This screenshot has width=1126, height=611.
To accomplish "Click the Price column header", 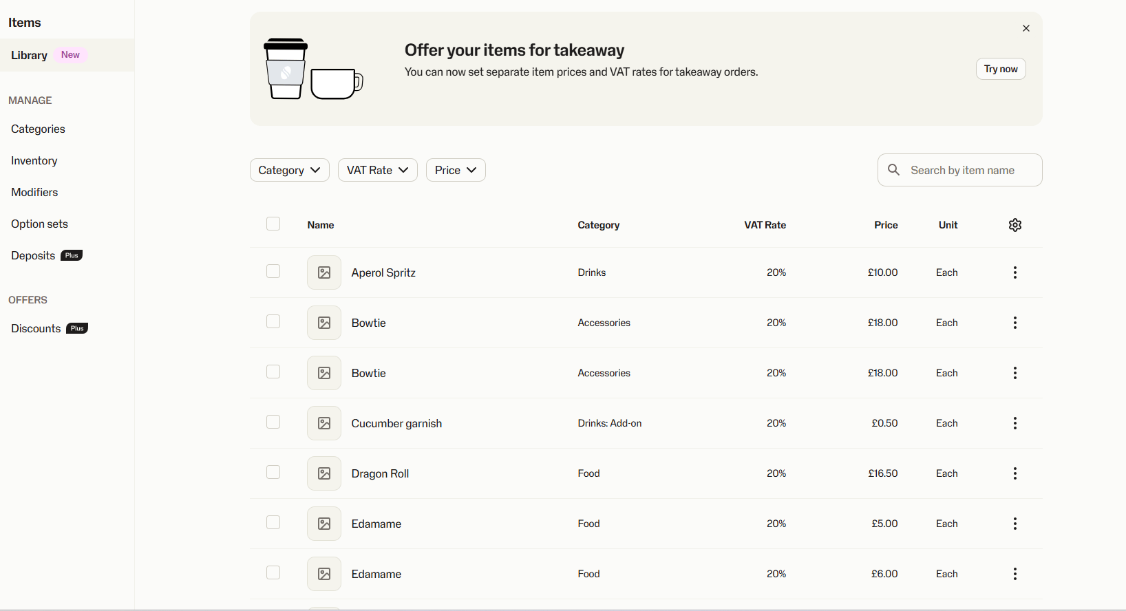I will pos(886,225).
